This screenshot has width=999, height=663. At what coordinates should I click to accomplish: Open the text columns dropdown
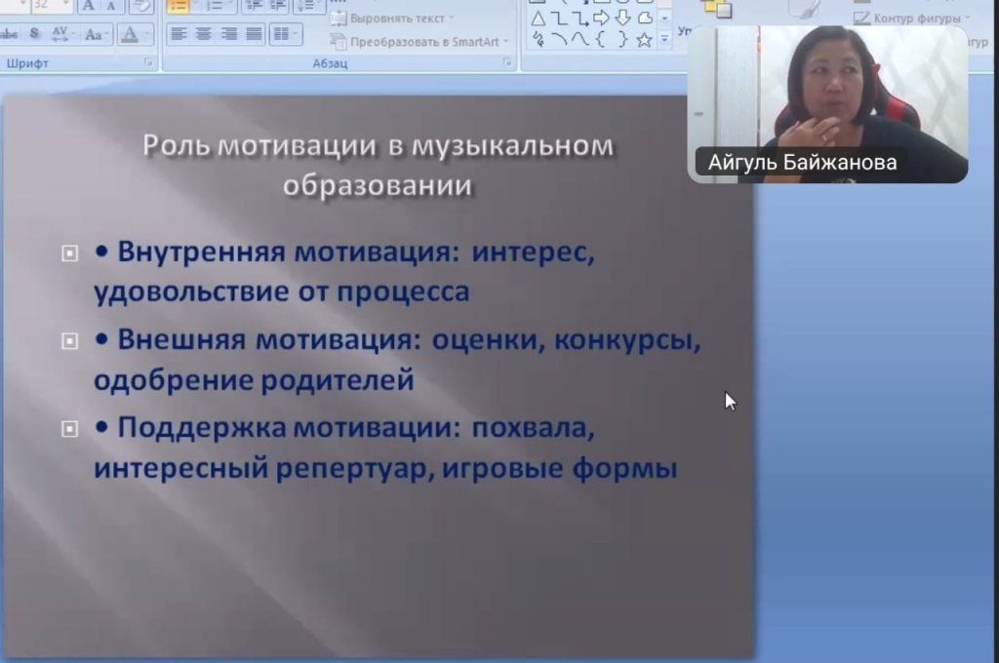(284, 34)
